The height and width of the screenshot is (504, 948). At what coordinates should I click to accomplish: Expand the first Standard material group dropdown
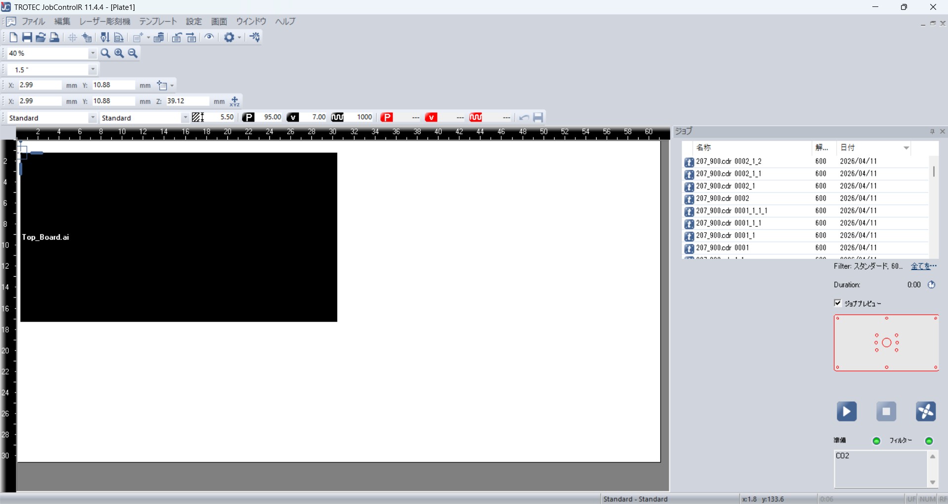92,118
